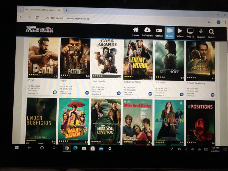Click round badge on An Enemy Within card
Screen dimensions: 228x171
coord(150,94)
